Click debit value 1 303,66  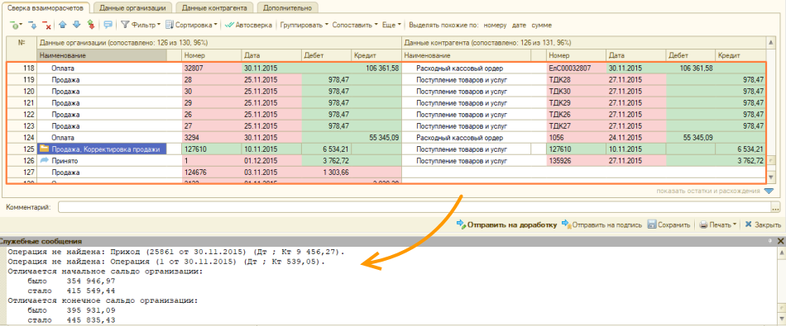[x=326, y=172]
